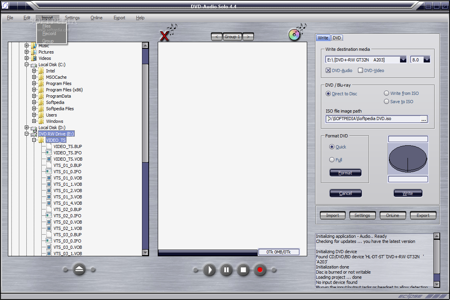
Task: Click the Write button below the disc graphic
Action: 408,193
